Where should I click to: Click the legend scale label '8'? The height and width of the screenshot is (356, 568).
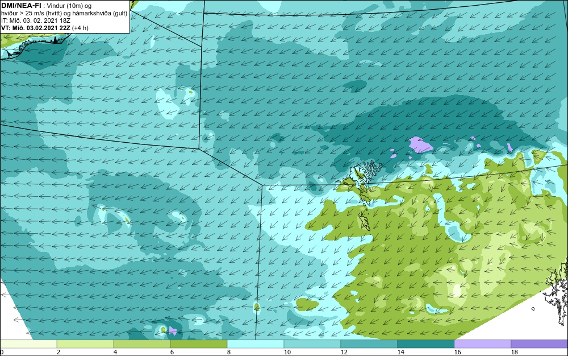click(x=228, y=352)
